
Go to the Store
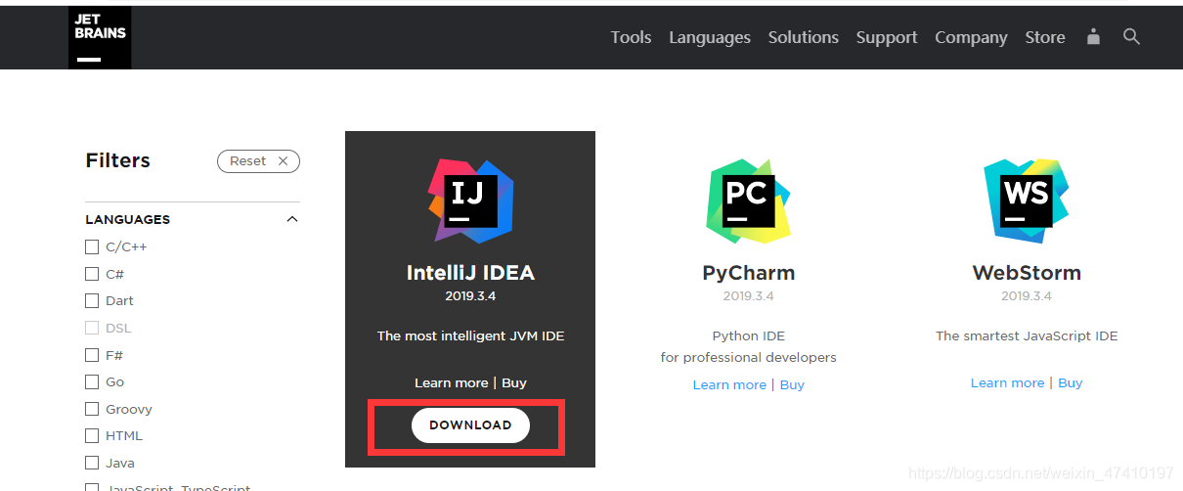coord(1045,37)
